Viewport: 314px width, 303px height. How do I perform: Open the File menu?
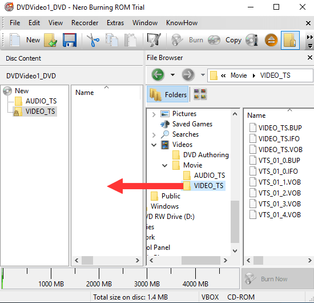[x=15, y=23]
